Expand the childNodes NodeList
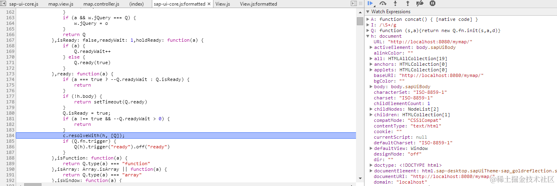Viewport: 557px width, 186px height. click(371, 109)
